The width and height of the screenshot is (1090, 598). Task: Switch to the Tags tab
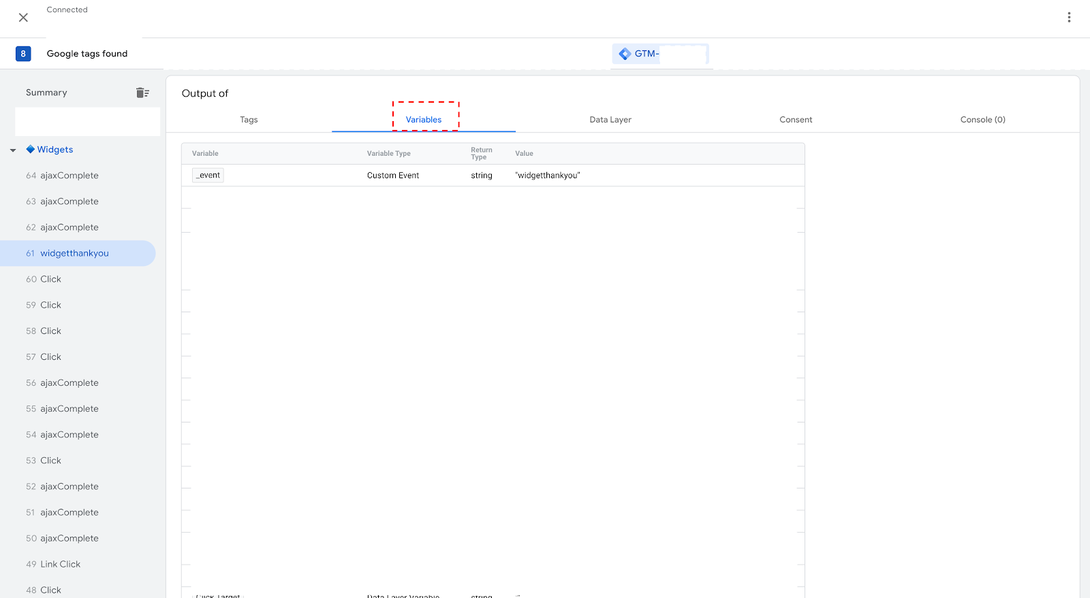click(x=249, y=120)
